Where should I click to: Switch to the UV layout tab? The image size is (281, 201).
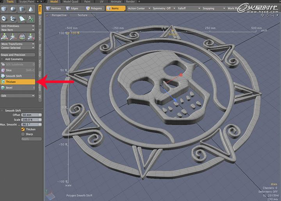click(x=101, y=2)
